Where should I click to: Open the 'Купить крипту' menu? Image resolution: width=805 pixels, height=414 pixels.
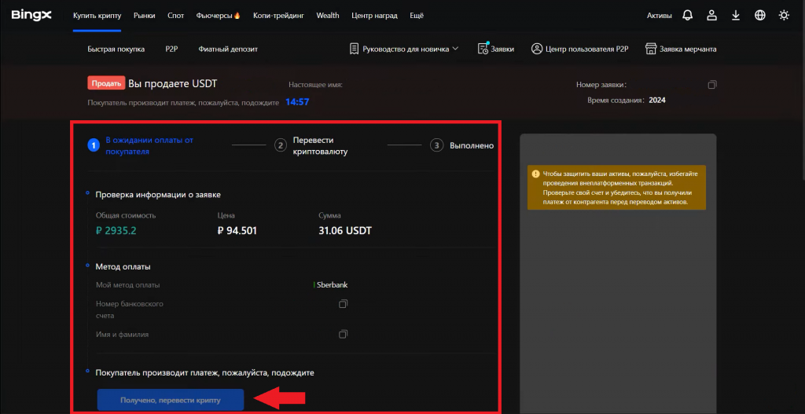tap(97, 15)
